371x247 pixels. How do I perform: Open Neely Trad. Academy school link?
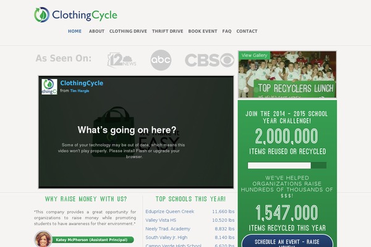pyautogui.click(x=168, y=229)
